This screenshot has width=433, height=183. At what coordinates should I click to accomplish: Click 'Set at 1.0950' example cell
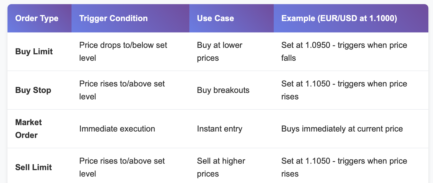point(344,51)
